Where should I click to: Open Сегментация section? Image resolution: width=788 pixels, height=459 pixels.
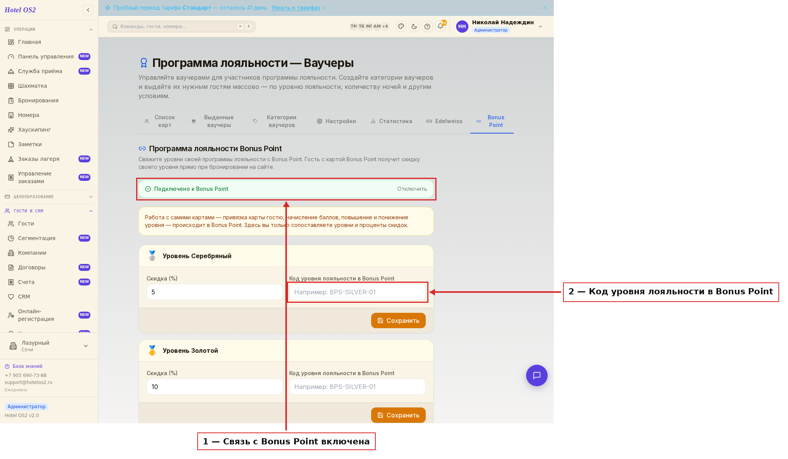click(x=49, y=238)
